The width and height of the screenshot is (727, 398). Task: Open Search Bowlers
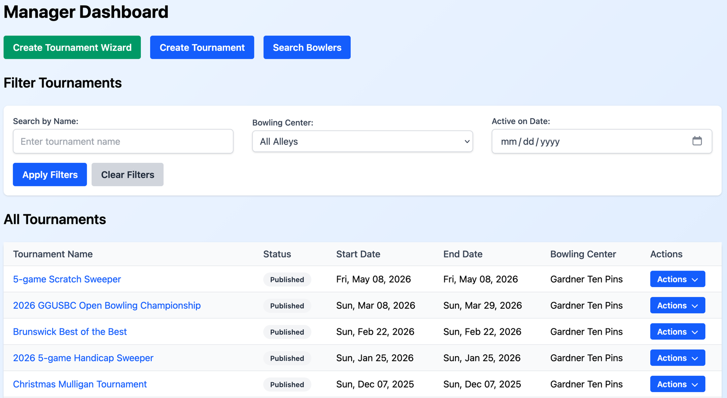click(x=307, y=47)
